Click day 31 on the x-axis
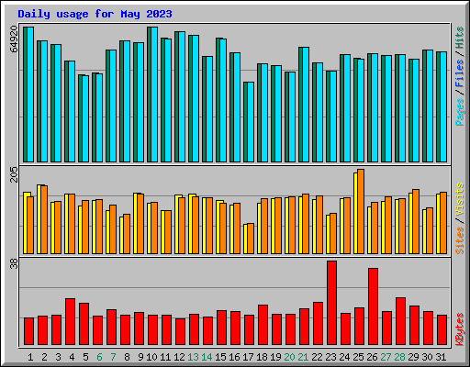The height and width of the screenshot is (367, 470). click(x=441, y=357)
